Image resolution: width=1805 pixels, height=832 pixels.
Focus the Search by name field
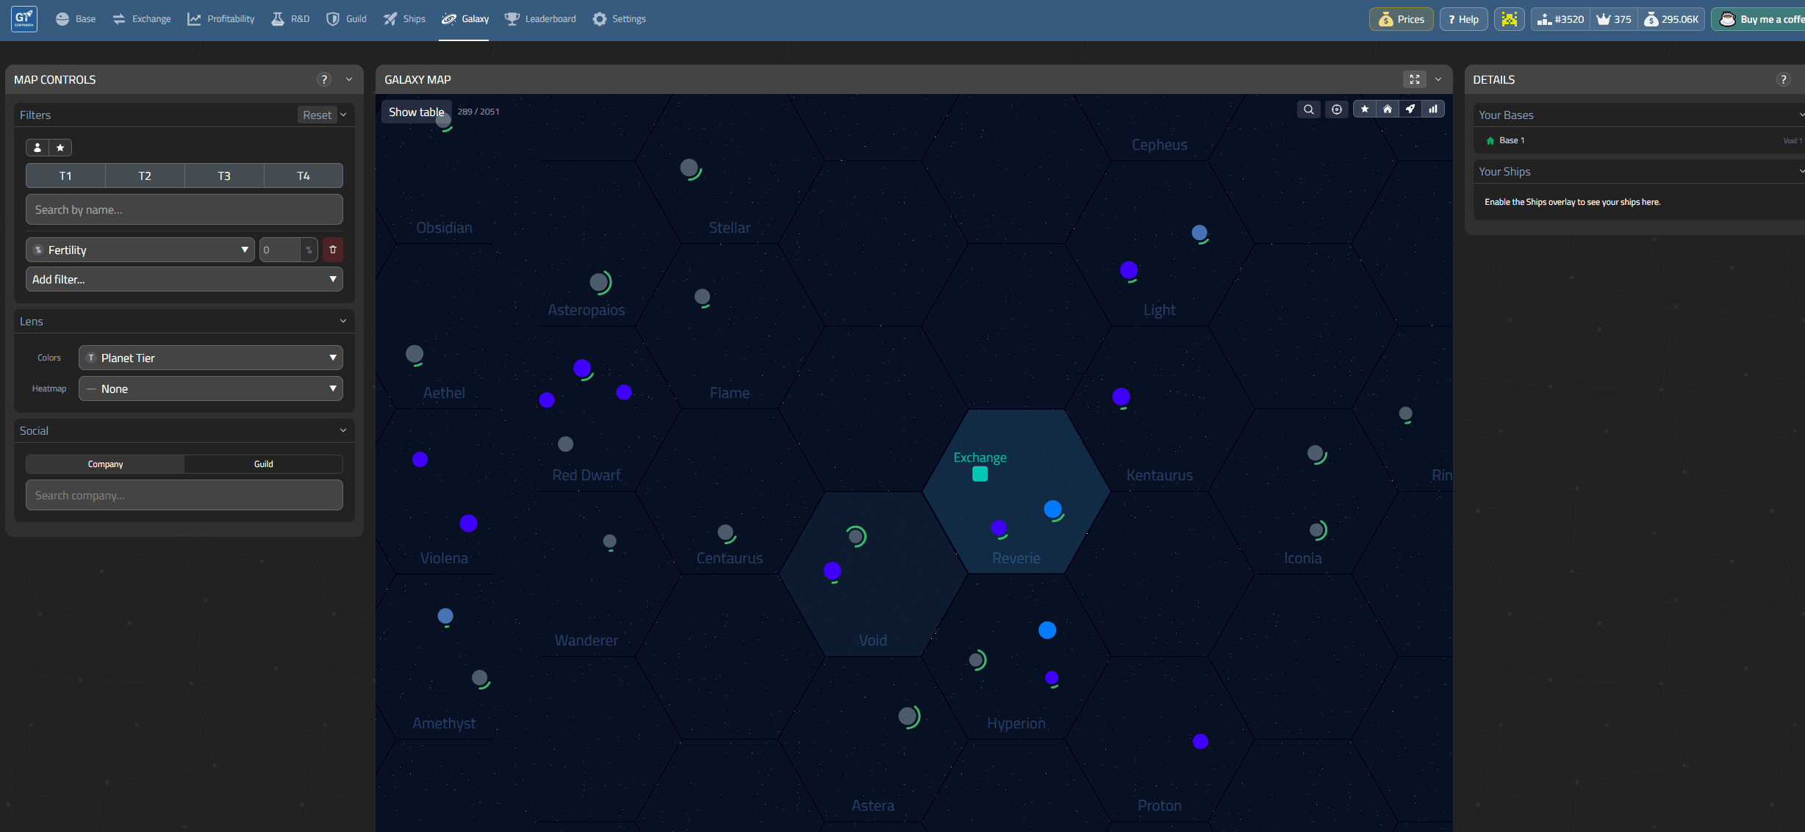click(184, 209)
